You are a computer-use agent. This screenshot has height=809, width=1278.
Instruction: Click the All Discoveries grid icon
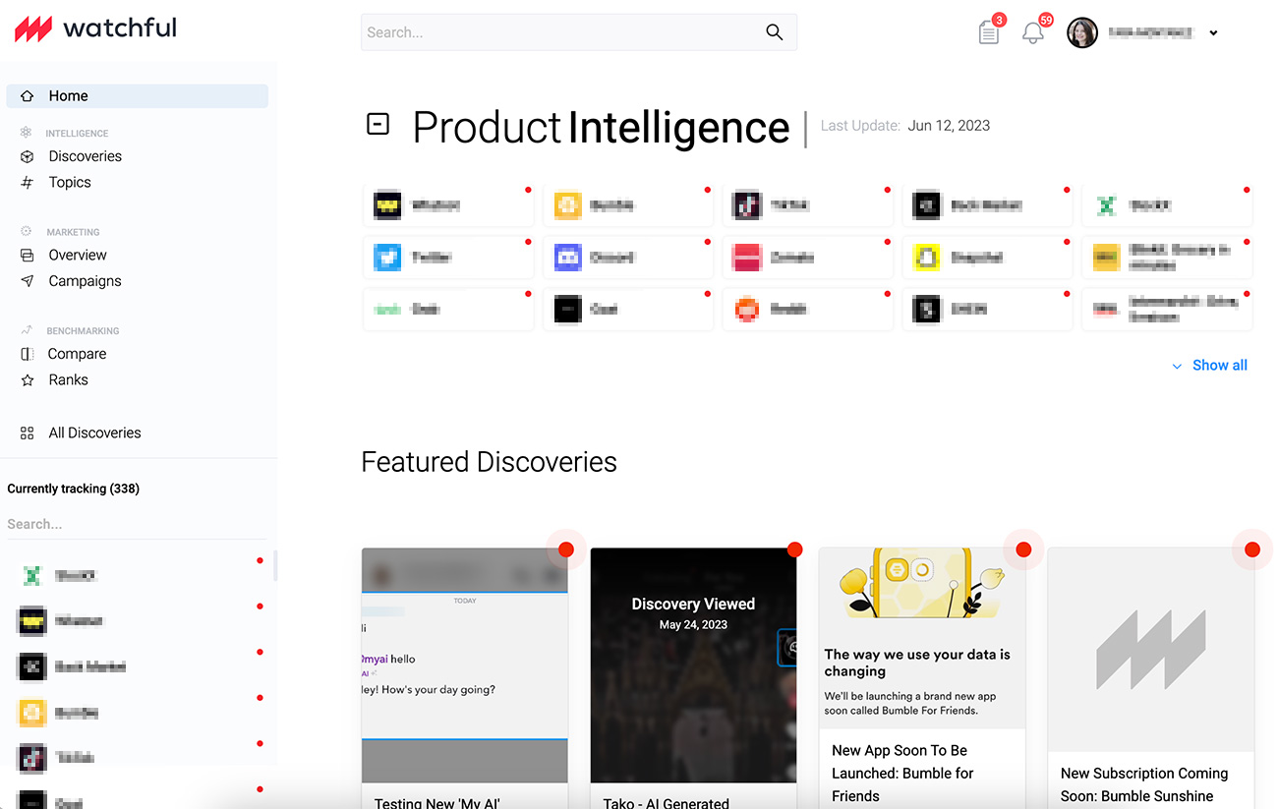click(x=28, y=433)
